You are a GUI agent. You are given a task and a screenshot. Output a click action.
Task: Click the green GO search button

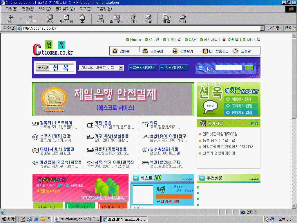coord(249,67)
